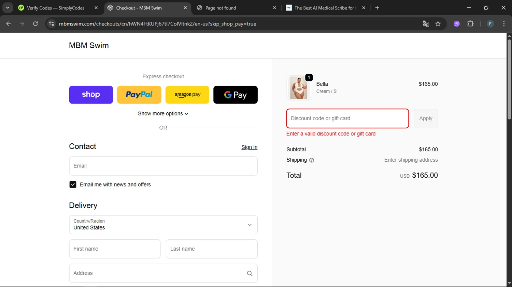The image size is (512, 287).
Task: Open a new browser tab
Action: pyautogui.click(x=377, y=8)
